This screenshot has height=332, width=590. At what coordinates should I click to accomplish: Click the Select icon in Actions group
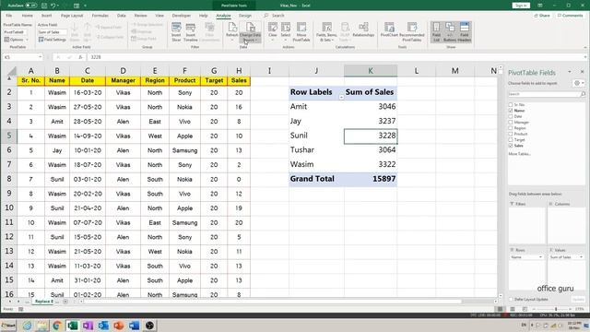point(286,31)
